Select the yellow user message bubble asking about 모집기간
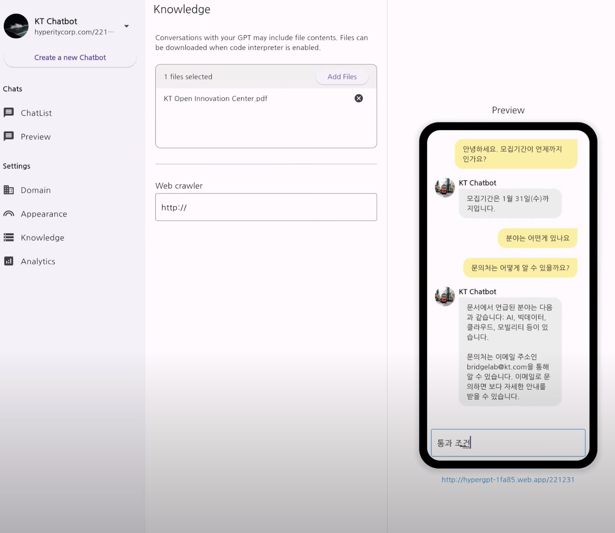Viewport: 615px width, 533px height. pyautogui.click(x=515, y=154)
